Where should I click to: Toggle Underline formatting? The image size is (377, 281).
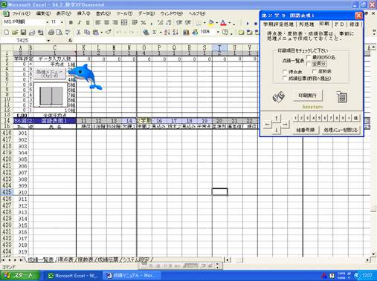88,22
